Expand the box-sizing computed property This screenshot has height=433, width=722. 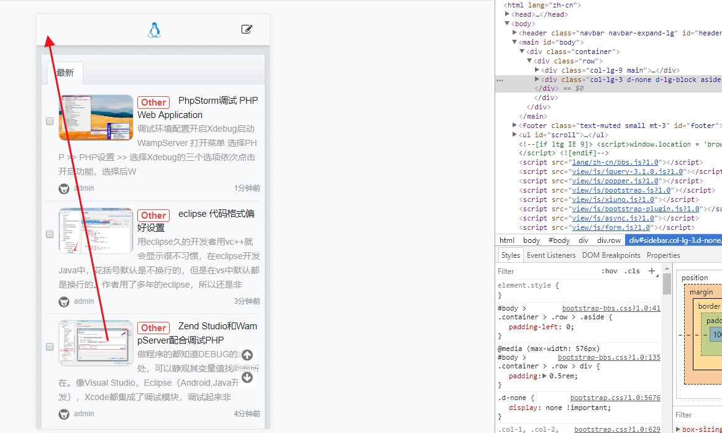click(x=679, y=429)
